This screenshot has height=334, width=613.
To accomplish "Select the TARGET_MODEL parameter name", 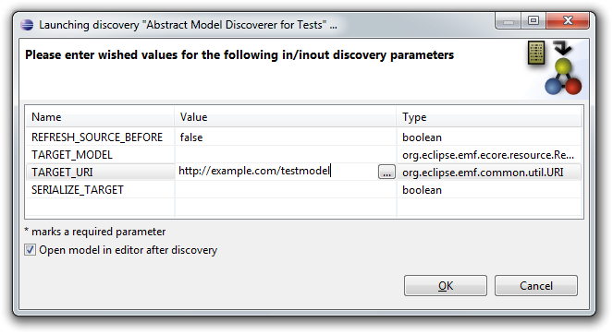I will pyautogui.click(x=72, y=155).
